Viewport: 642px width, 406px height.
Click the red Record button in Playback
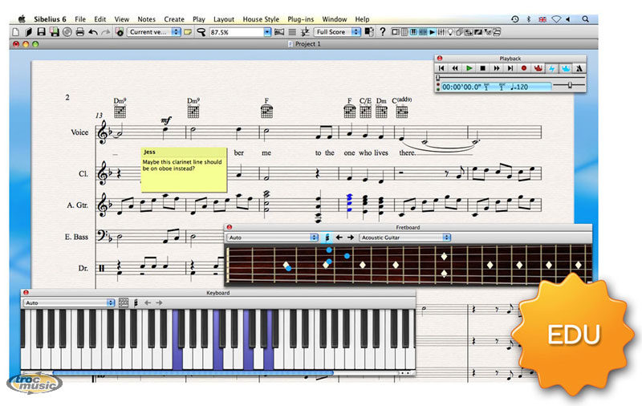coord(524,69)
